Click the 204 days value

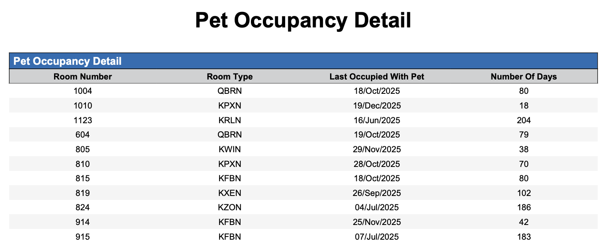[x=524, y=120]
